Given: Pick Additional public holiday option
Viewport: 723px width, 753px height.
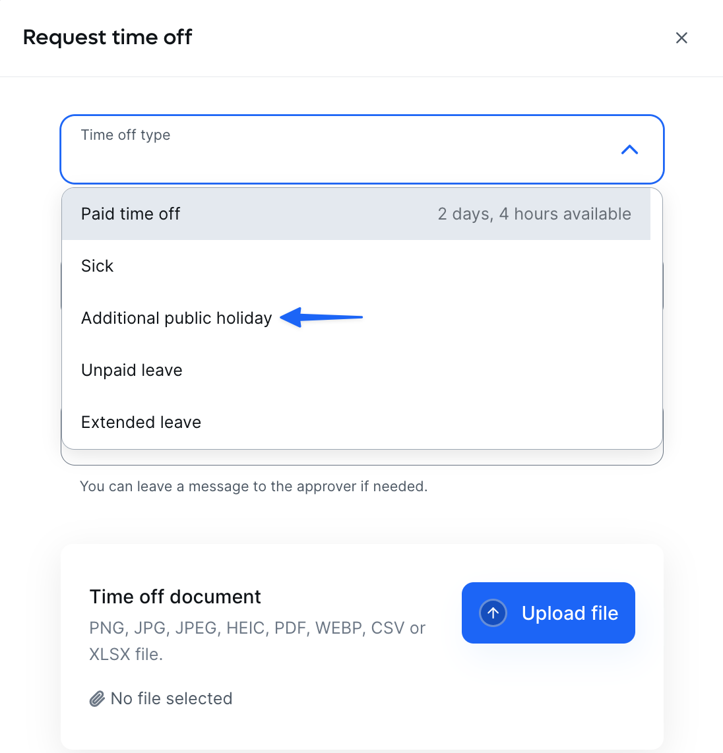Looking at the screenshot, I should click(x=356, y=318).
